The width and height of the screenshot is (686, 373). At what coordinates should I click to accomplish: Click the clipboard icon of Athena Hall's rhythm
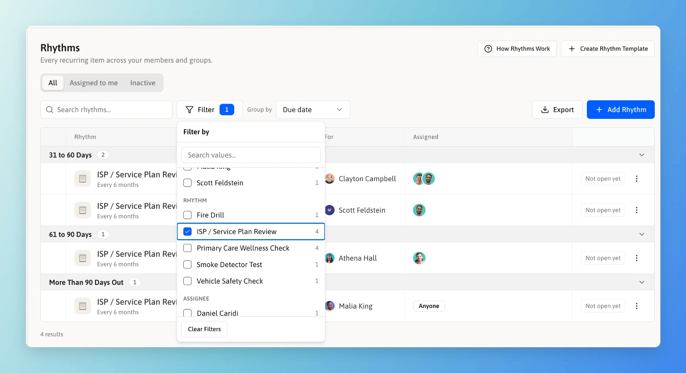[83, 258]
